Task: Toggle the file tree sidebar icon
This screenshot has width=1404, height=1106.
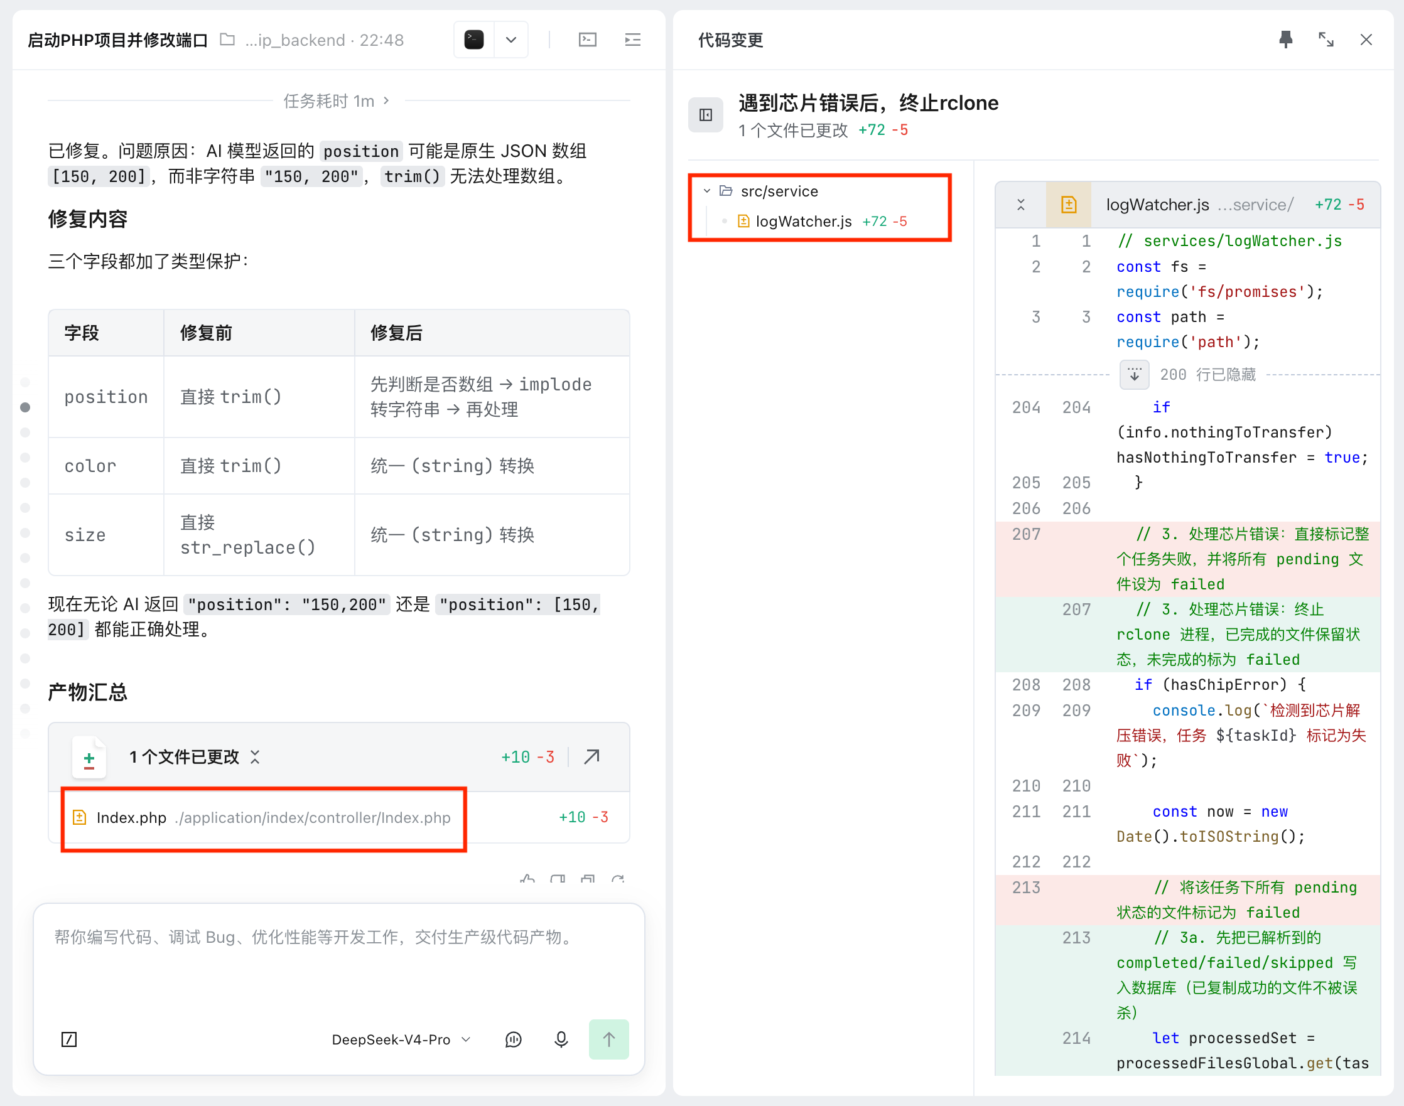Action: pos(706,115)
